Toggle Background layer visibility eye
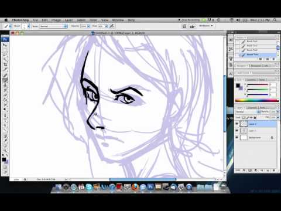Screen dimensions: 281x211 tap(237, 138)
